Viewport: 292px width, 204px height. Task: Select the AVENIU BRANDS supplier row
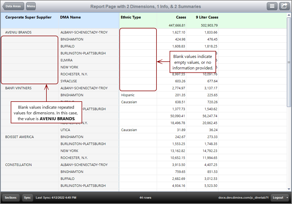(19, 32)
